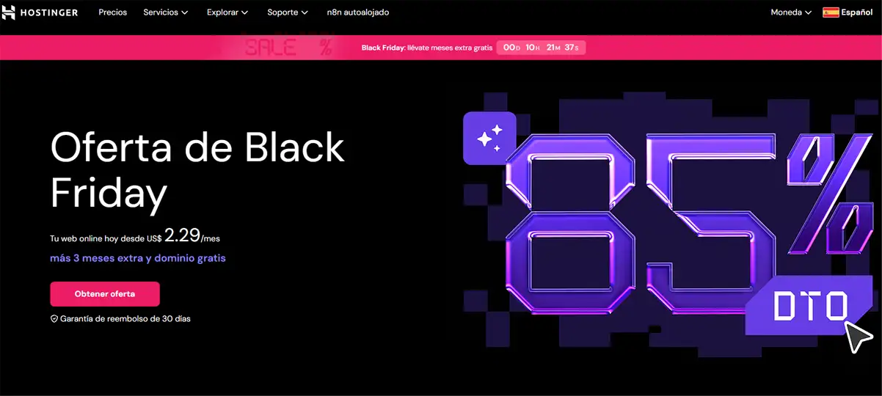
Task: Click the pink SALE % banner graphic
Action: click(288, 48)
